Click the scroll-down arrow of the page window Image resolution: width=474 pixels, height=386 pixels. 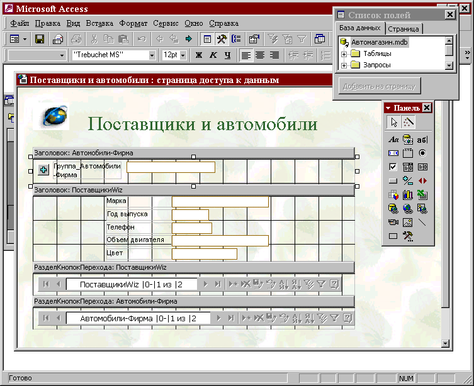(445, 343)
